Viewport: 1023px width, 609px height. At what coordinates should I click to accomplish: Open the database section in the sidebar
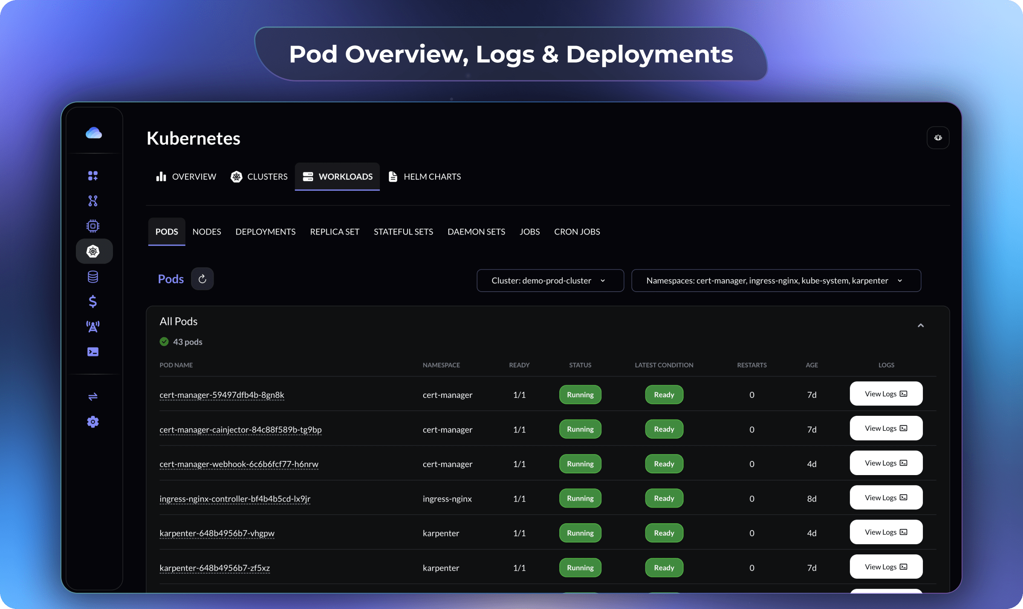[93, 276]
